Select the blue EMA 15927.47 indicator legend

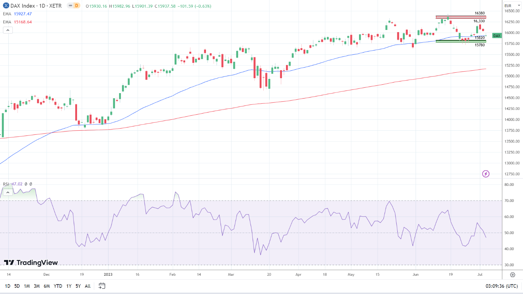(18, 14)
